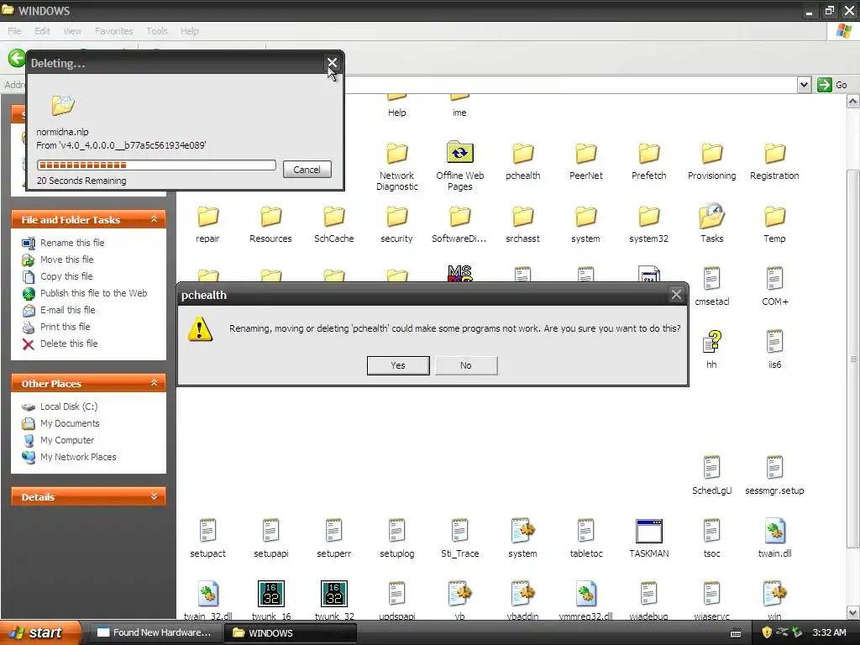Click E-mail this file link
The height and width of the screenshot is (645, 860).
[x=67, y=310]
